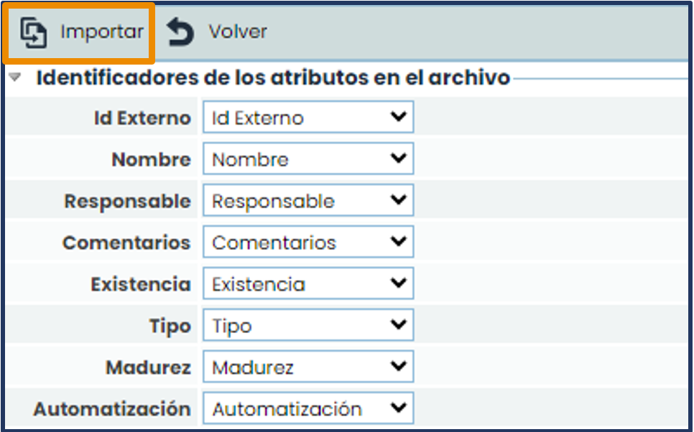Click the chevron arrow of Existencia dropdown

point(398,283)
